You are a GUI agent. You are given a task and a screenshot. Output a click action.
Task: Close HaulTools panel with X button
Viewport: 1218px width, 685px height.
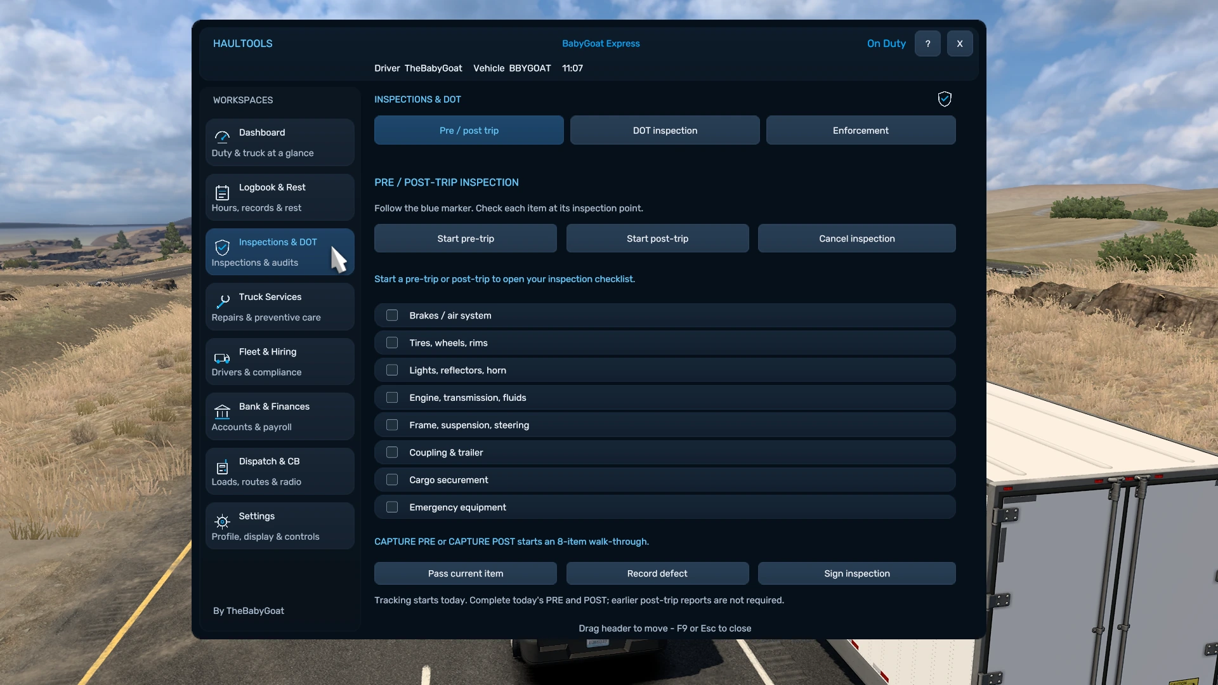click(x=960, y=44)
